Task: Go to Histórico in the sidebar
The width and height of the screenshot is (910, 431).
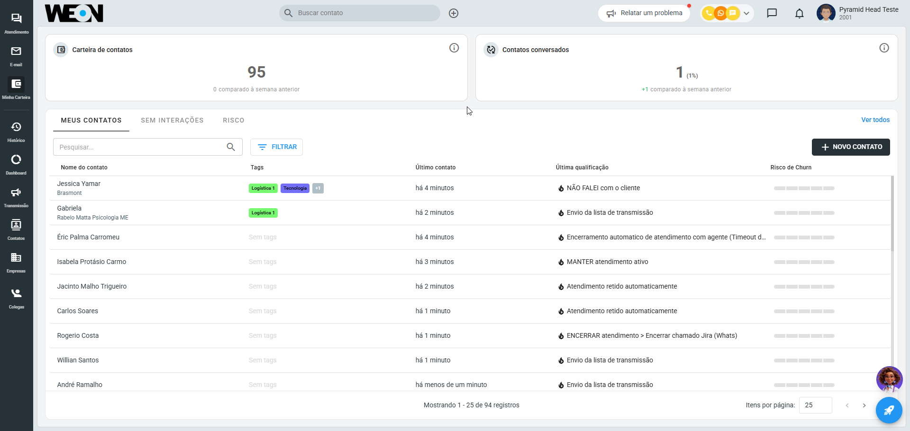Action: click(16, 132)
